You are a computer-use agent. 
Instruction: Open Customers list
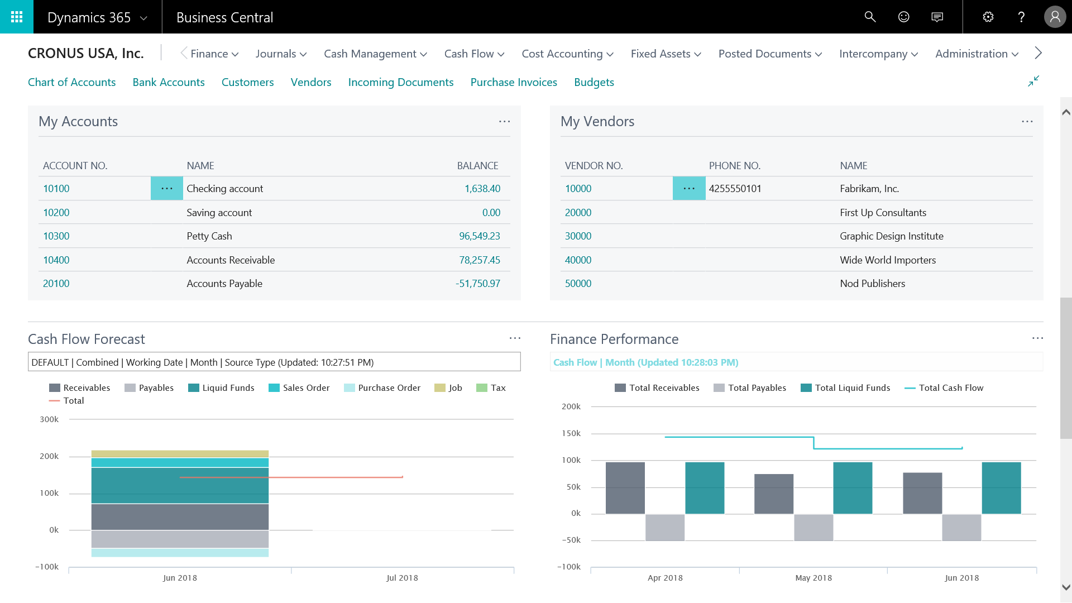click(x=247, y=82)
